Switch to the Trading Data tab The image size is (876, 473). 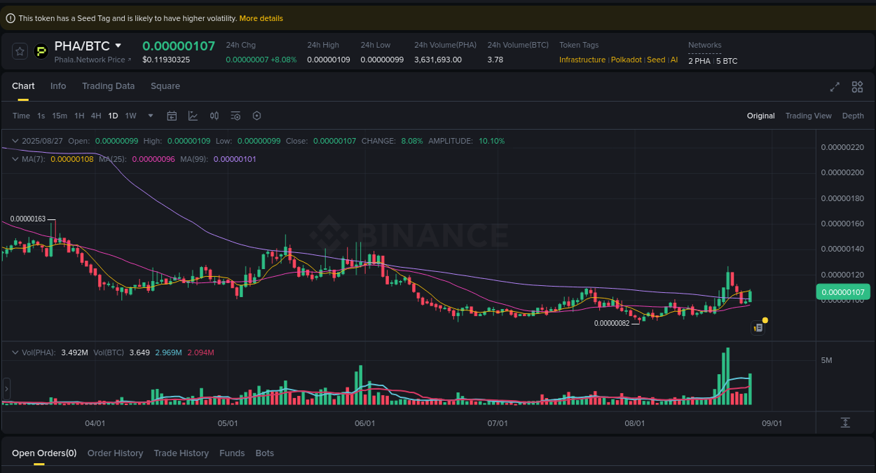click(x=109, y=85)
